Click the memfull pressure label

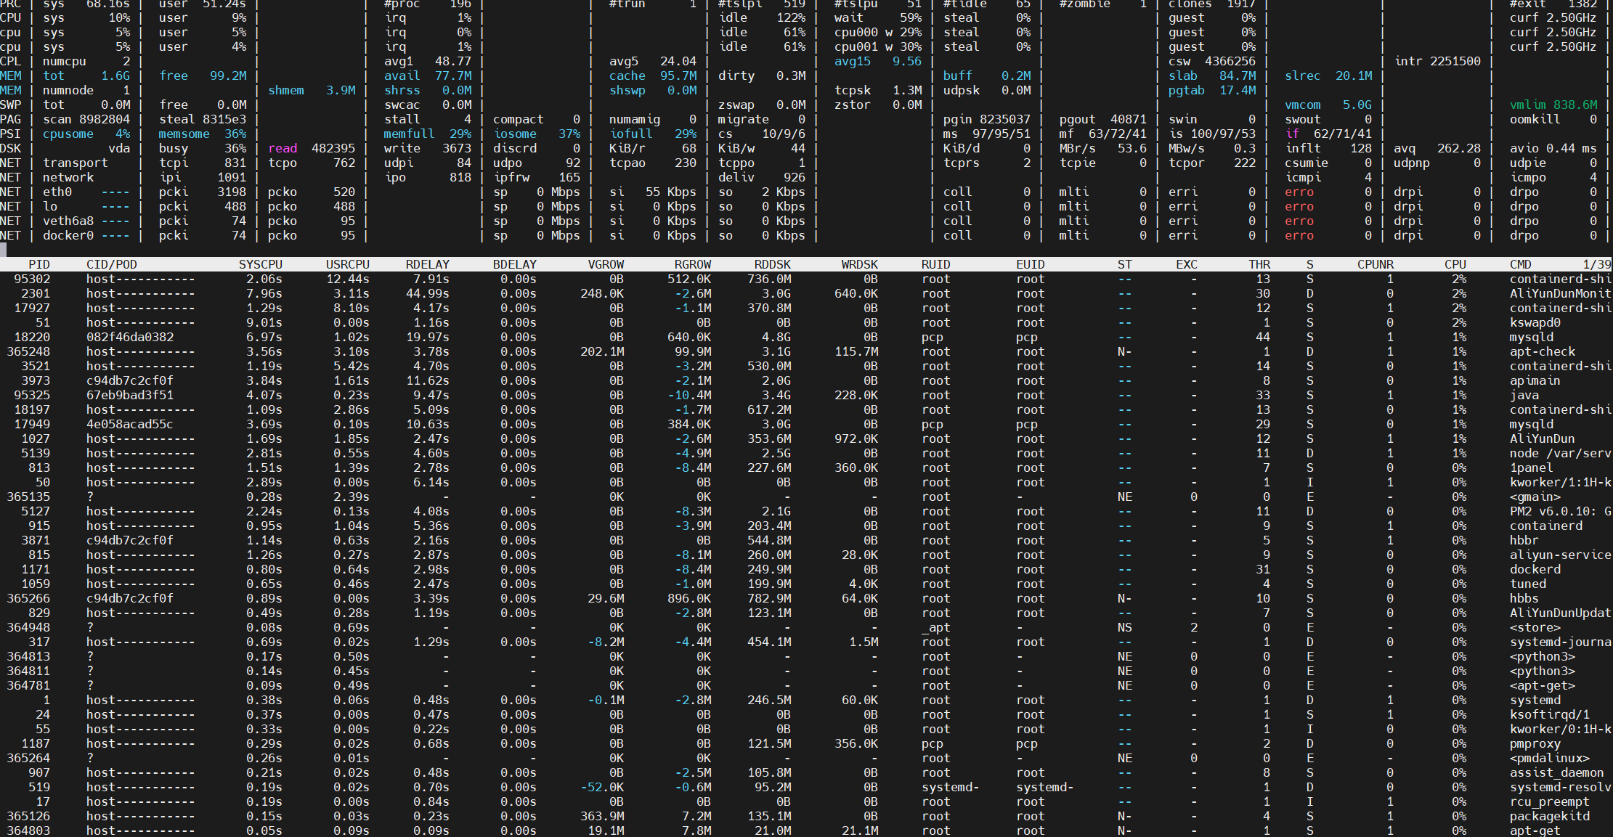click(409, 134)
